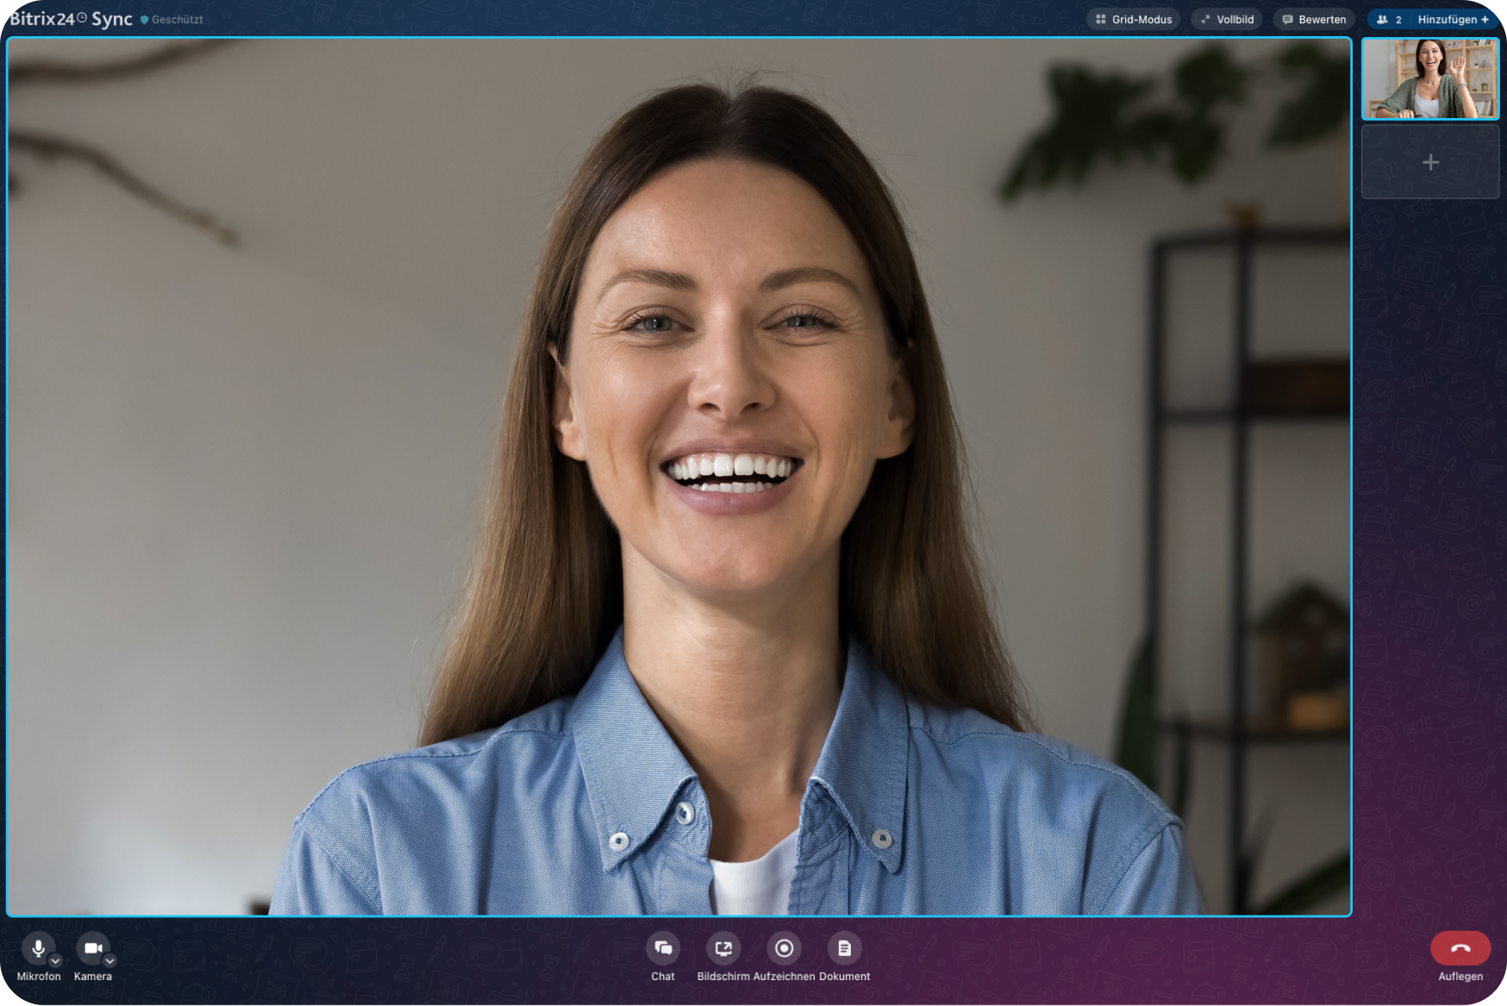Click the clock symbol after Bitrix24
Image resolution: width=1507 pixels, height=1006 pixels.
coord(82,17)
